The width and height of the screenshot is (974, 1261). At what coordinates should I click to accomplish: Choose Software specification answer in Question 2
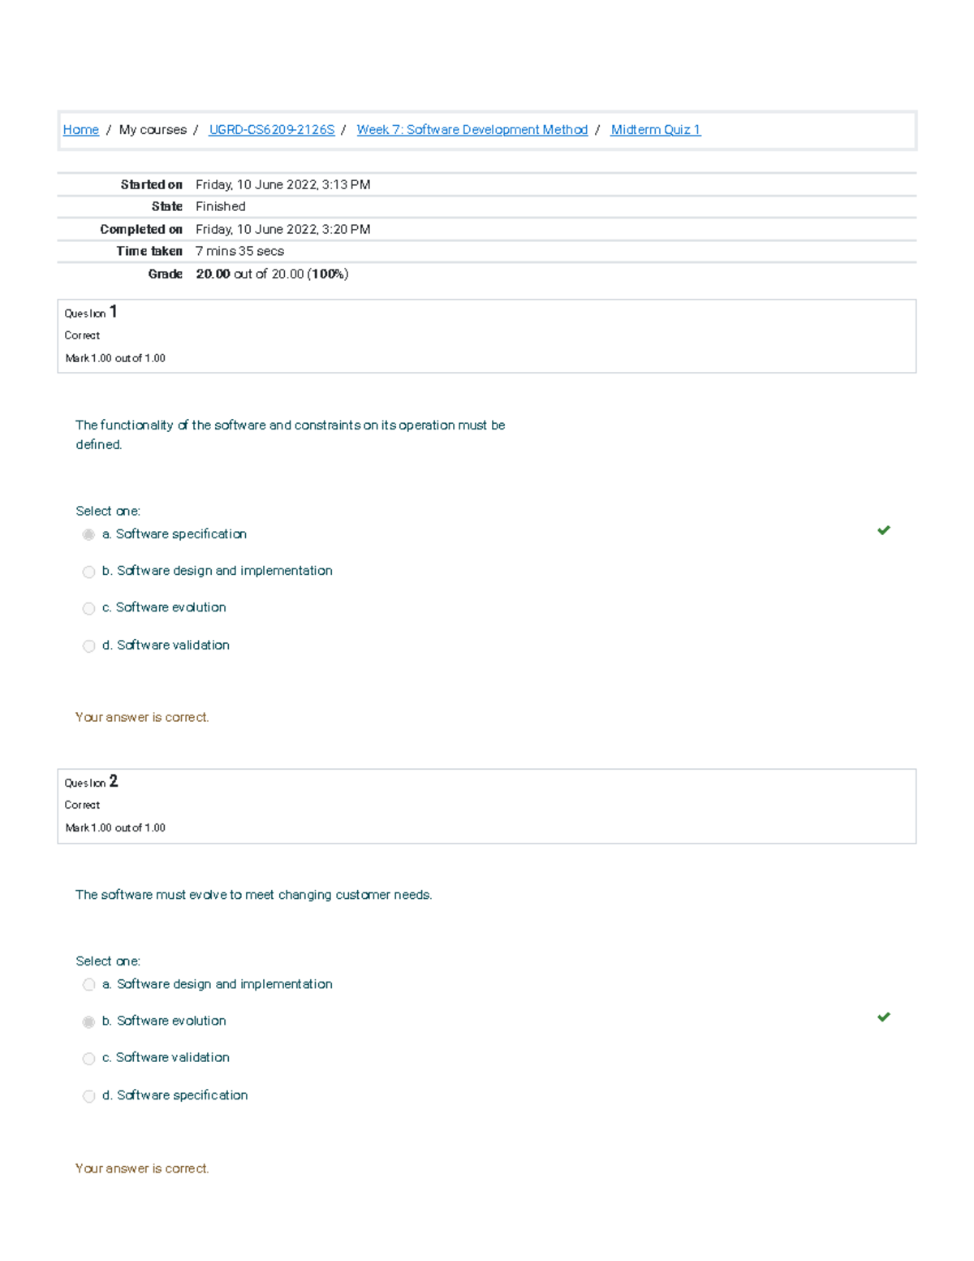pyautogui.click(x=88, y=1096)
